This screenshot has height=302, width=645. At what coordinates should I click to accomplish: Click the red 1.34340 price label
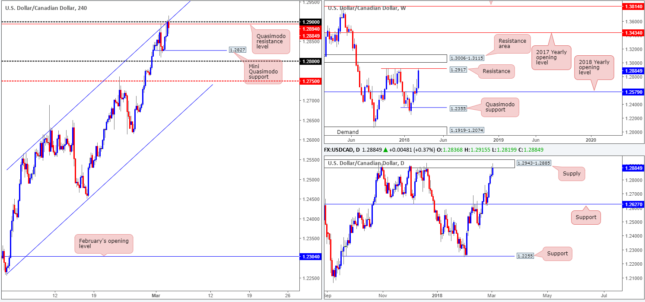pos(633,33)
